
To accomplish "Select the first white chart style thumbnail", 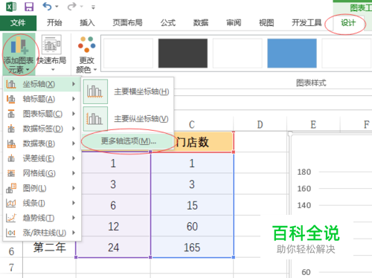I will (128, 54).
